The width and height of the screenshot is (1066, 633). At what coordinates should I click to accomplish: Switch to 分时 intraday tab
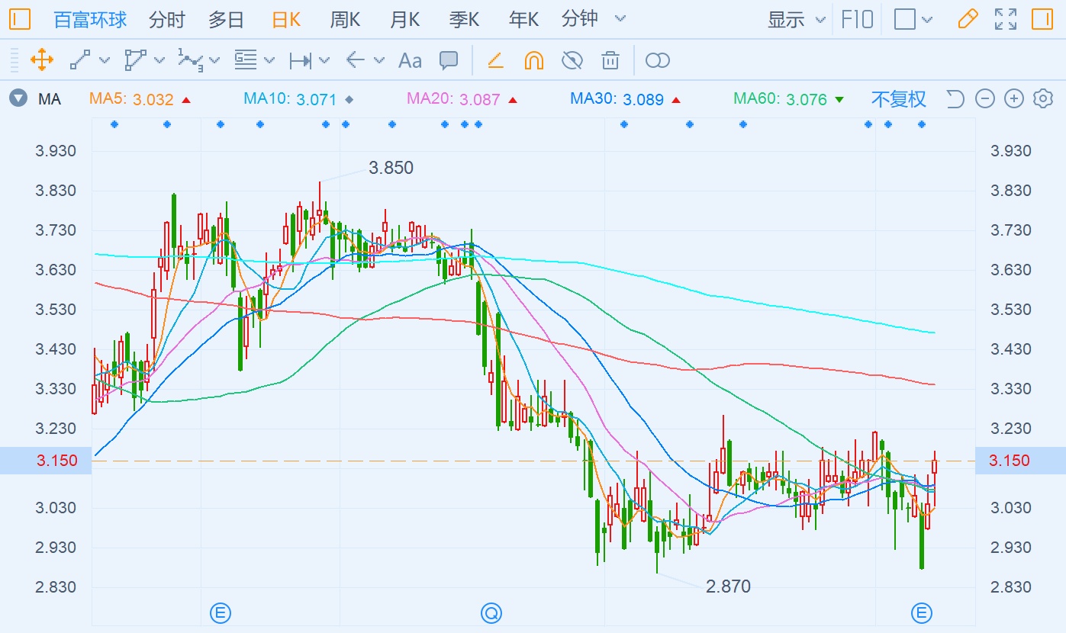pyautogui.click(x=166, y=19)
